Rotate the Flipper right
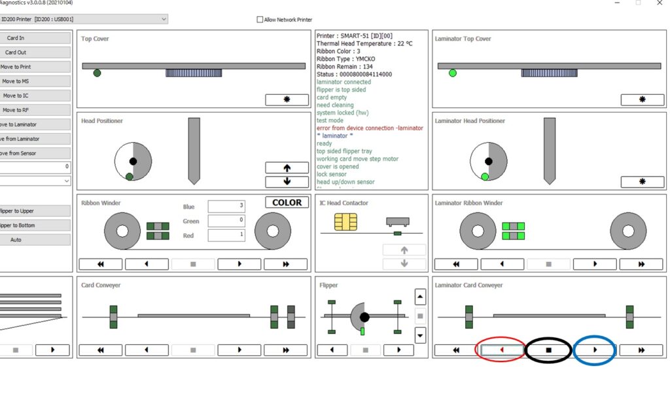Screen dimensions: 670x400 coord(398,350)
